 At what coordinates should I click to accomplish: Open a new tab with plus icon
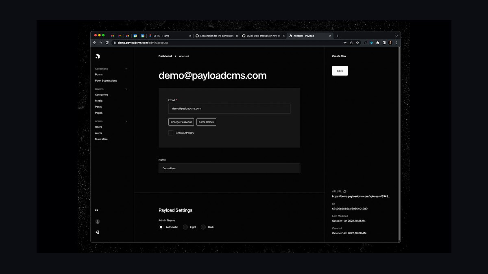[338, 36]
